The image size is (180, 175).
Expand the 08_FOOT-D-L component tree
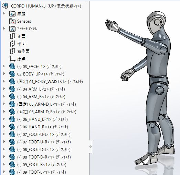click(x=4, y=149)
